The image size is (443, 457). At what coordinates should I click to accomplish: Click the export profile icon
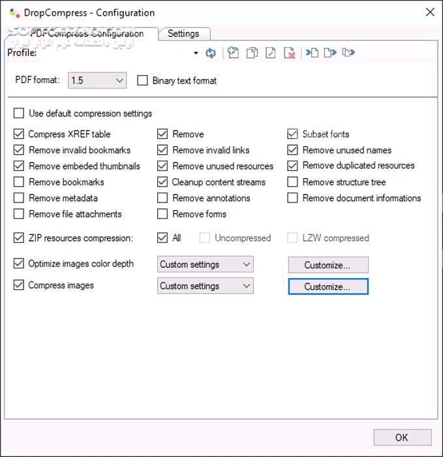(330, 54)
